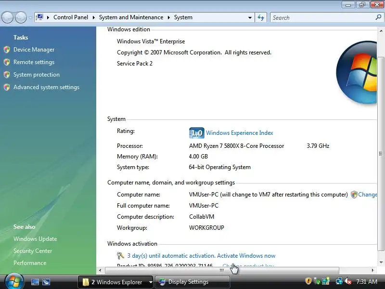Click the System protection shield icon
Screen dimensions: 385x289
(x=7, y=75)
